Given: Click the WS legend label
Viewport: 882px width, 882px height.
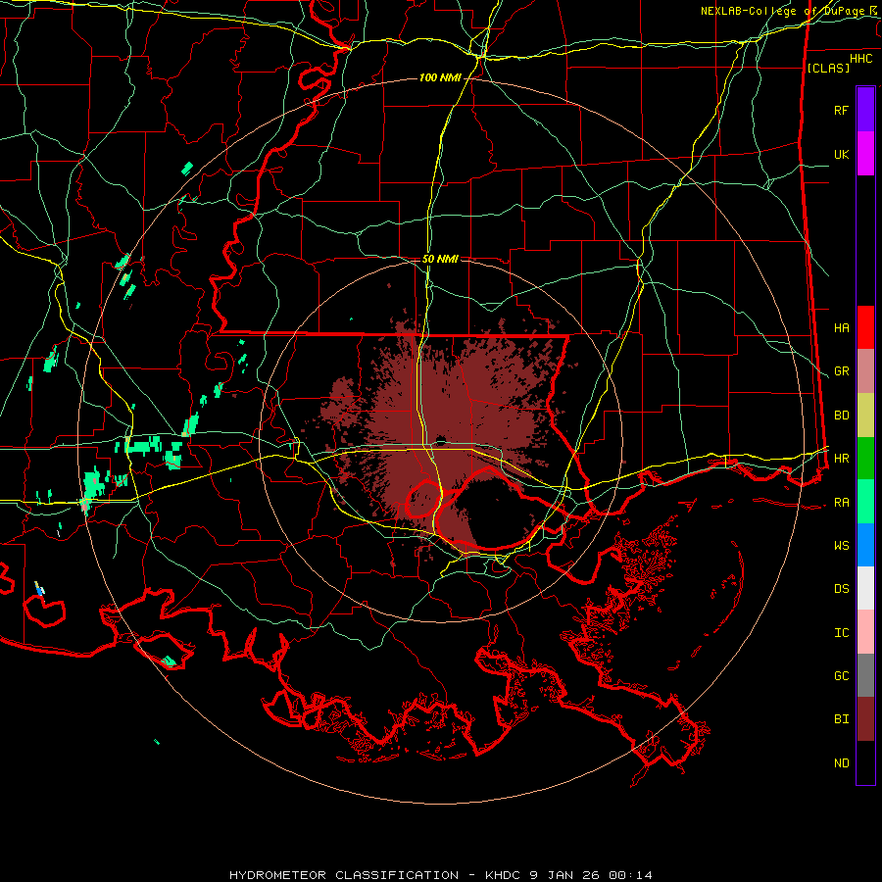Looking at the screenshot, I should pyautogui.click(x=841, y=546).
